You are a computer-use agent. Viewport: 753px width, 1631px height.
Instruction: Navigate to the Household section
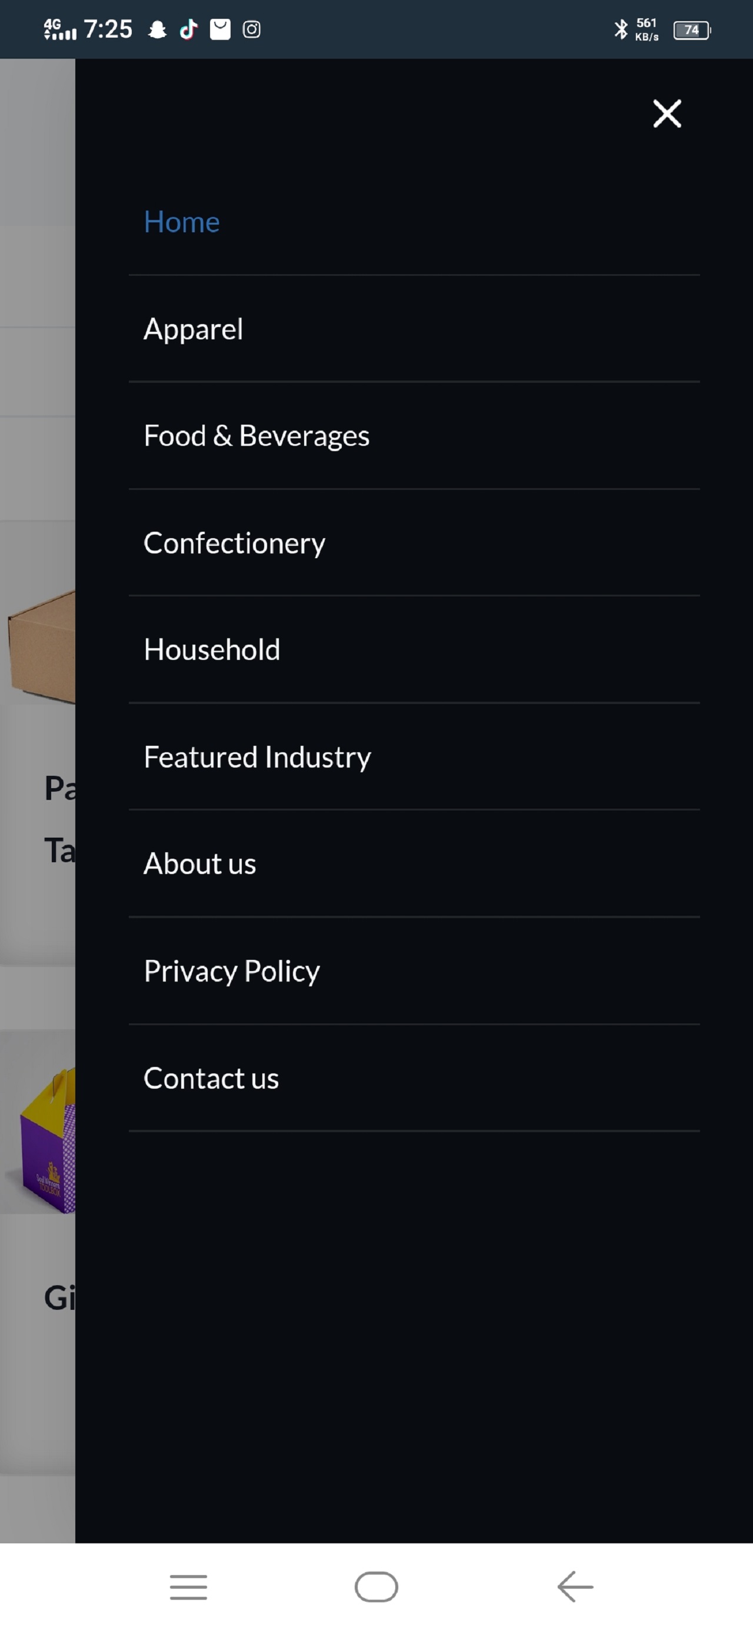pyautogui.click(x=212, y=651)
